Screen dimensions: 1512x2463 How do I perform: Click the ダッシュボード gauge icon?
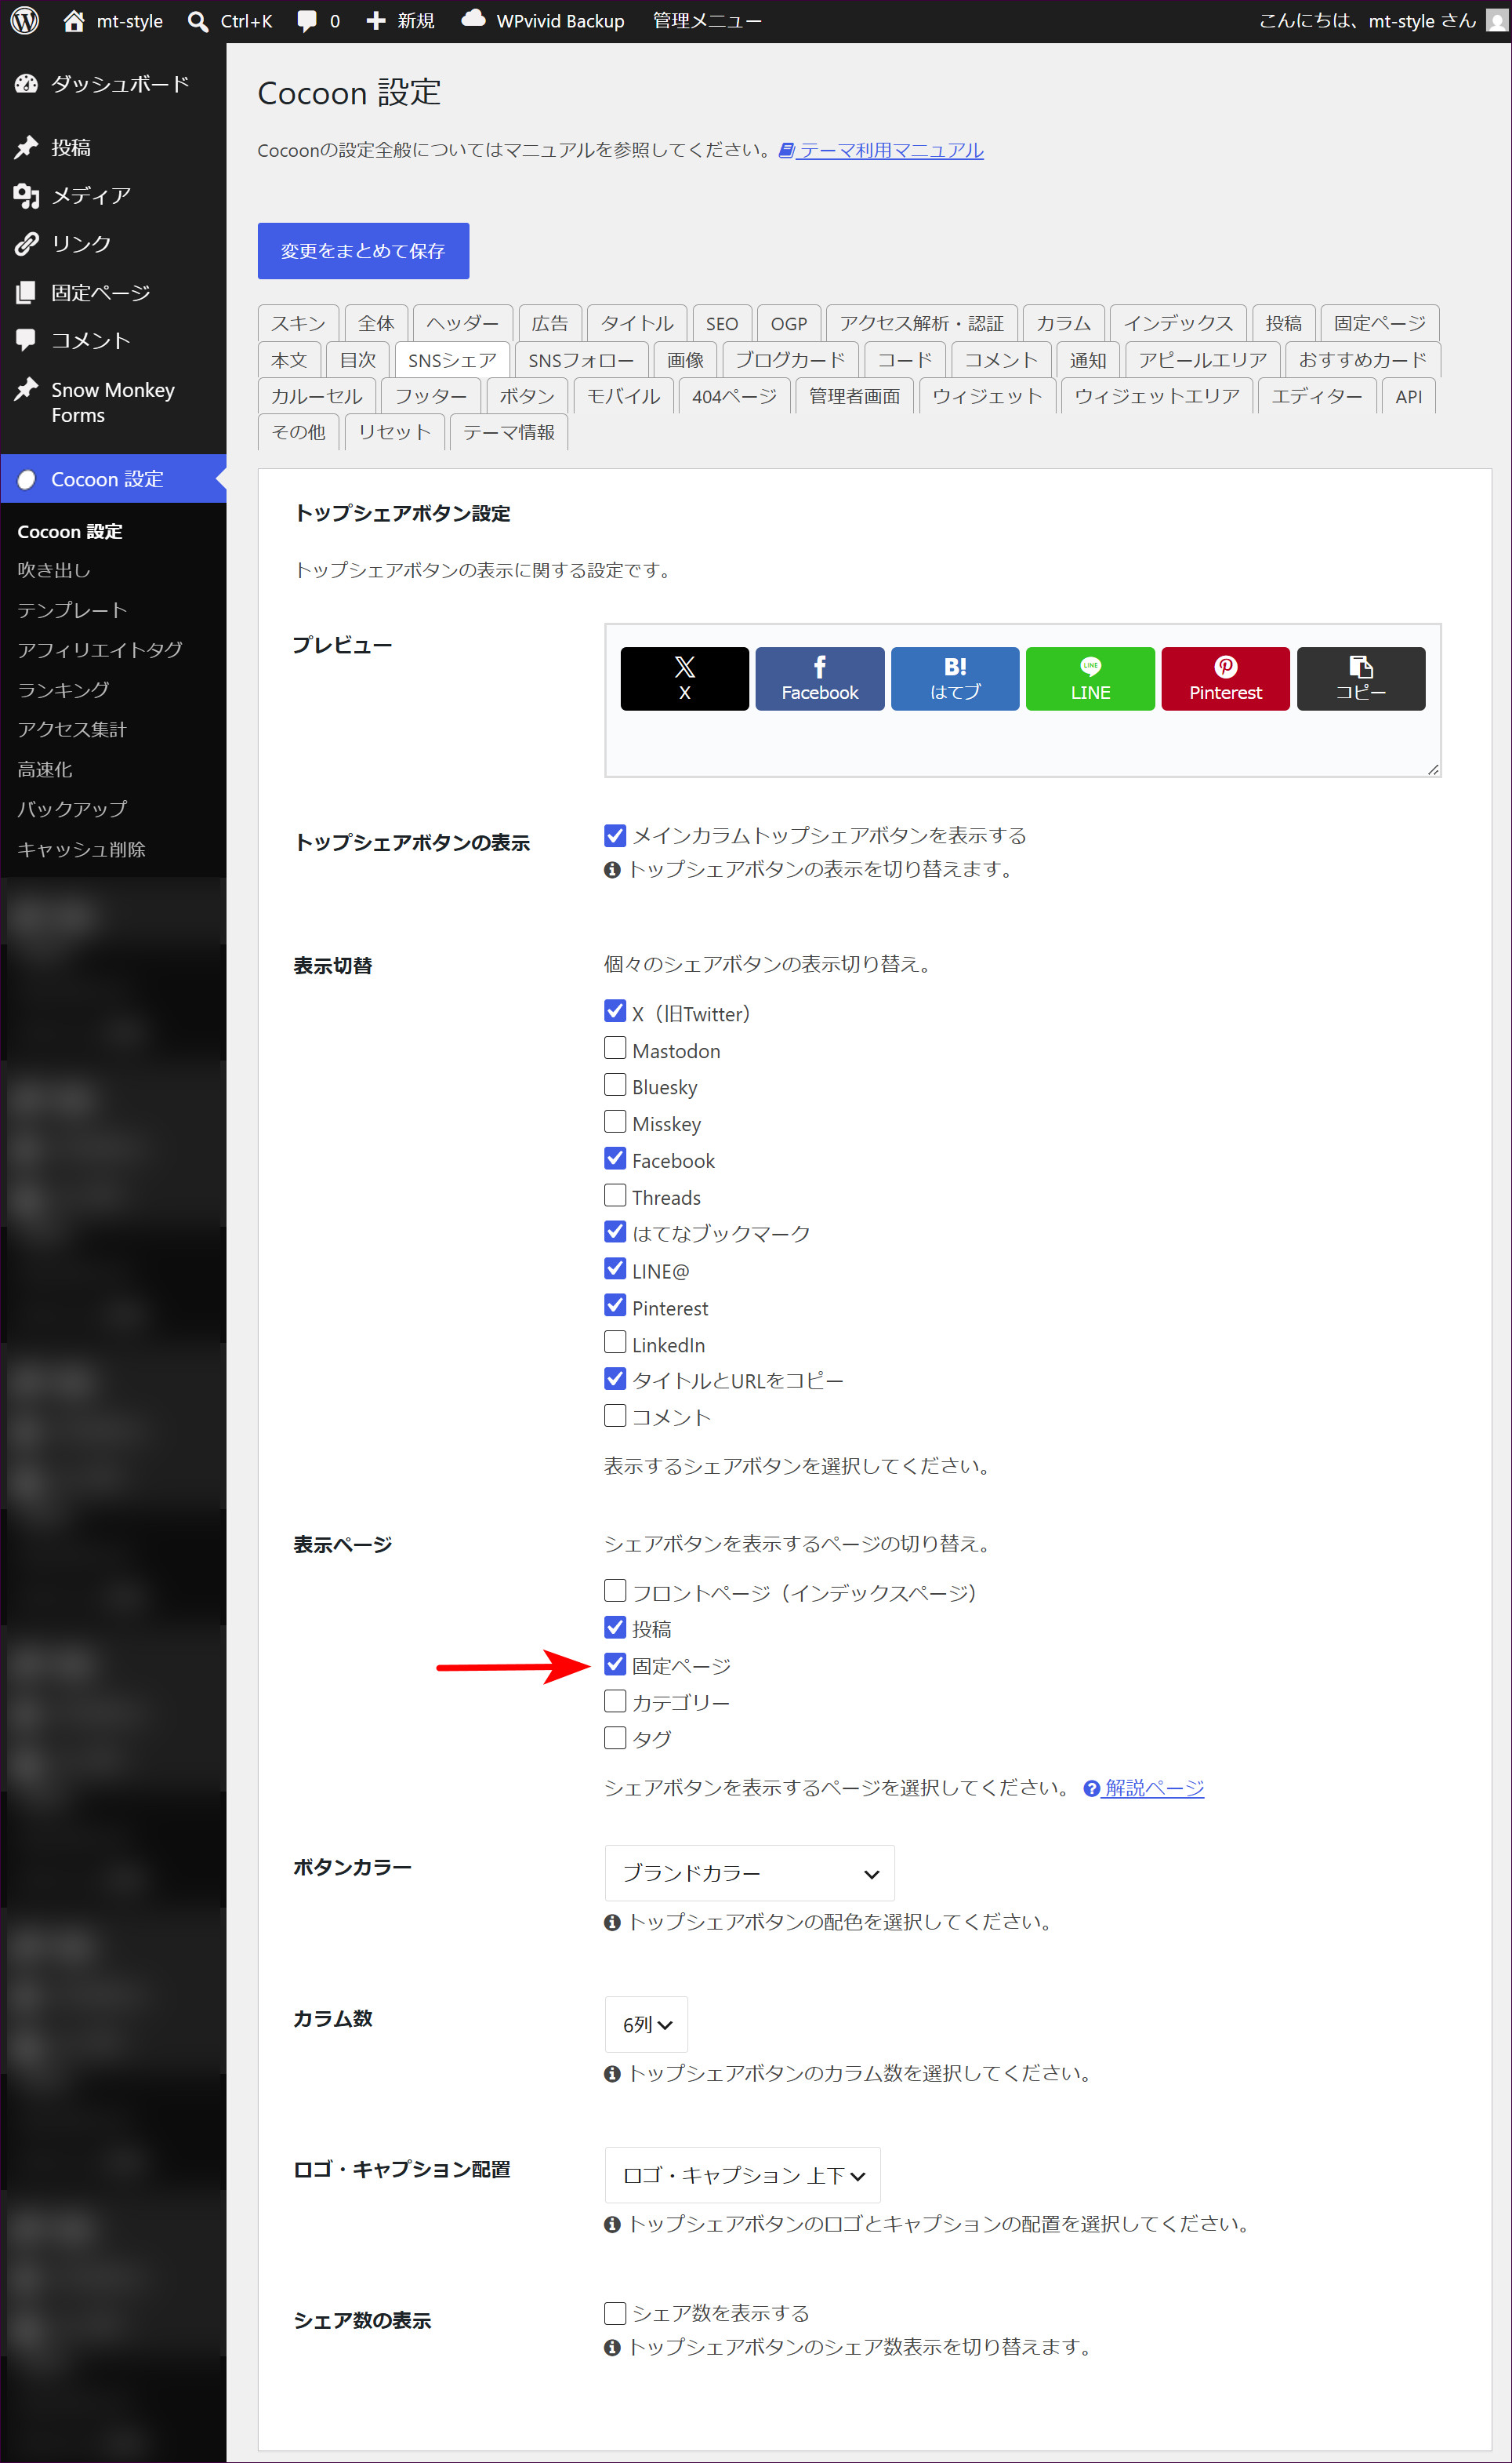[x=26, y=84]
